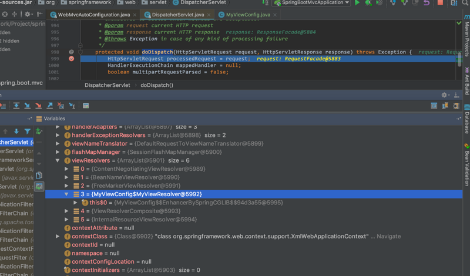
Task: Click settings gear in Project panel header
Action: 28,14
